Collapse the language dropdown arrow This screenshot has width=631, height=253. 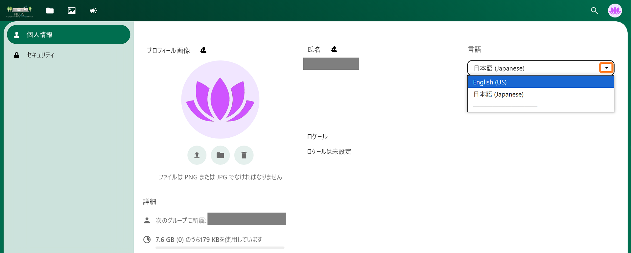606,68
